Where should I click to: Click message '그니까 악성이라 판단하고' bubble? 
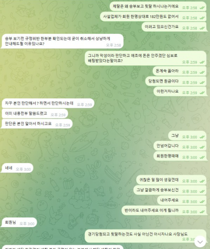(x=146, y=58)
